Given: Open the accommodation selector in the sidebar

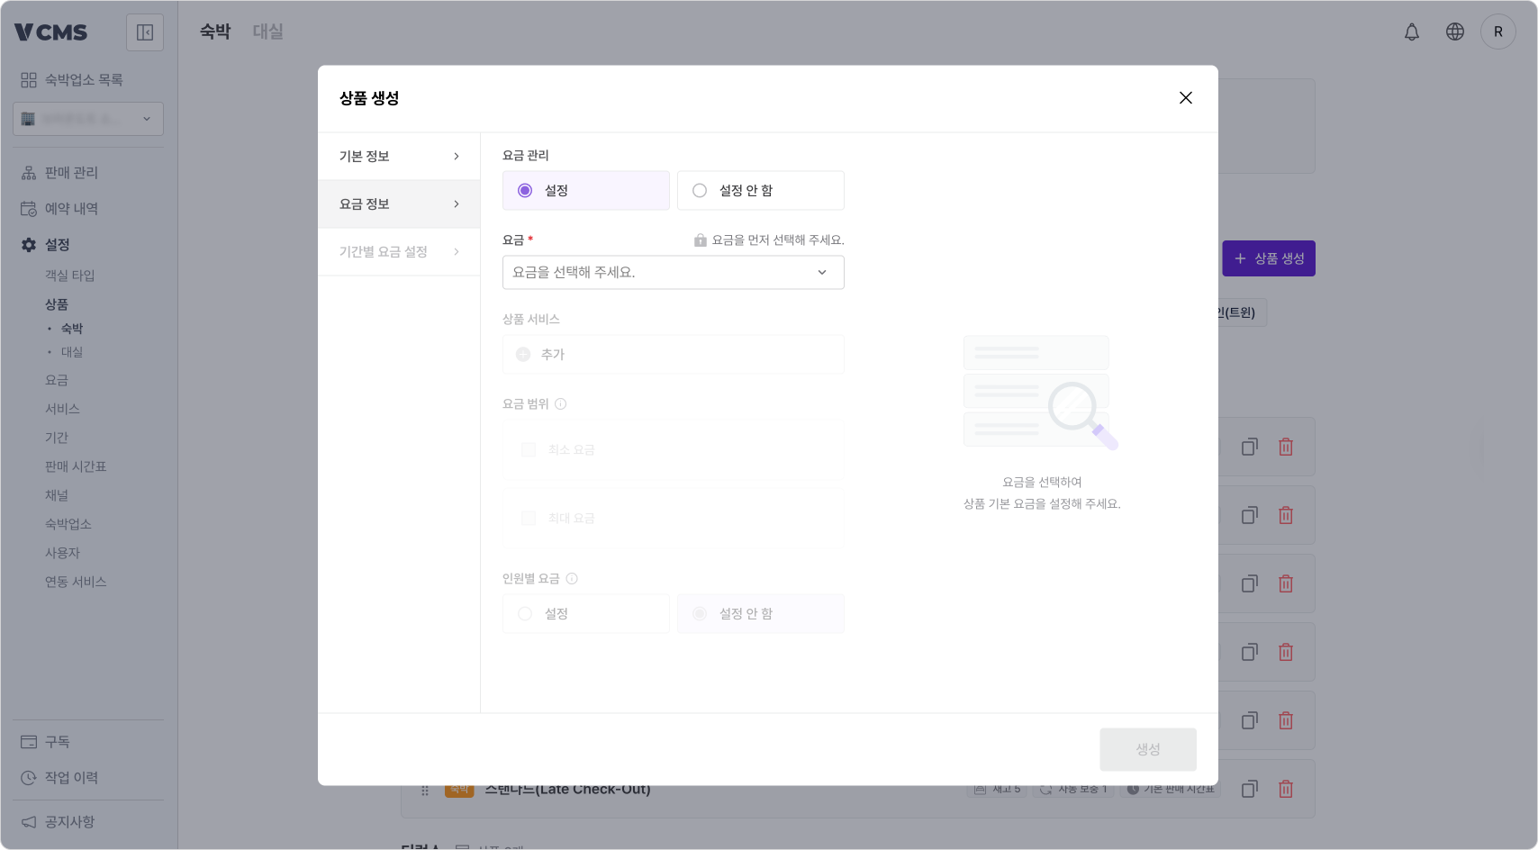Looking at the screenshot, I should point(87,118).
